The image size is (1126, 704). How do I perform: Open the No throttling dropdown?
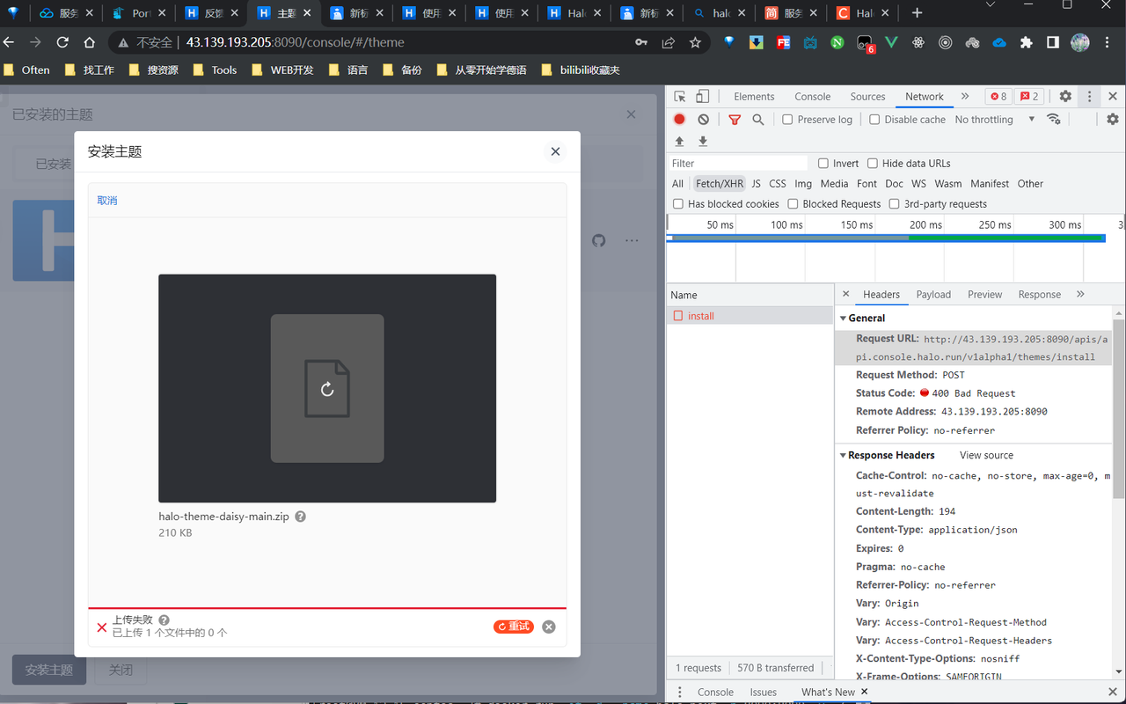(994, 120)
